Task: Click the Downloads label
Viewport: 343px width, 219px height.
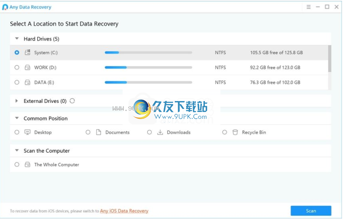Action: (179, 132)
